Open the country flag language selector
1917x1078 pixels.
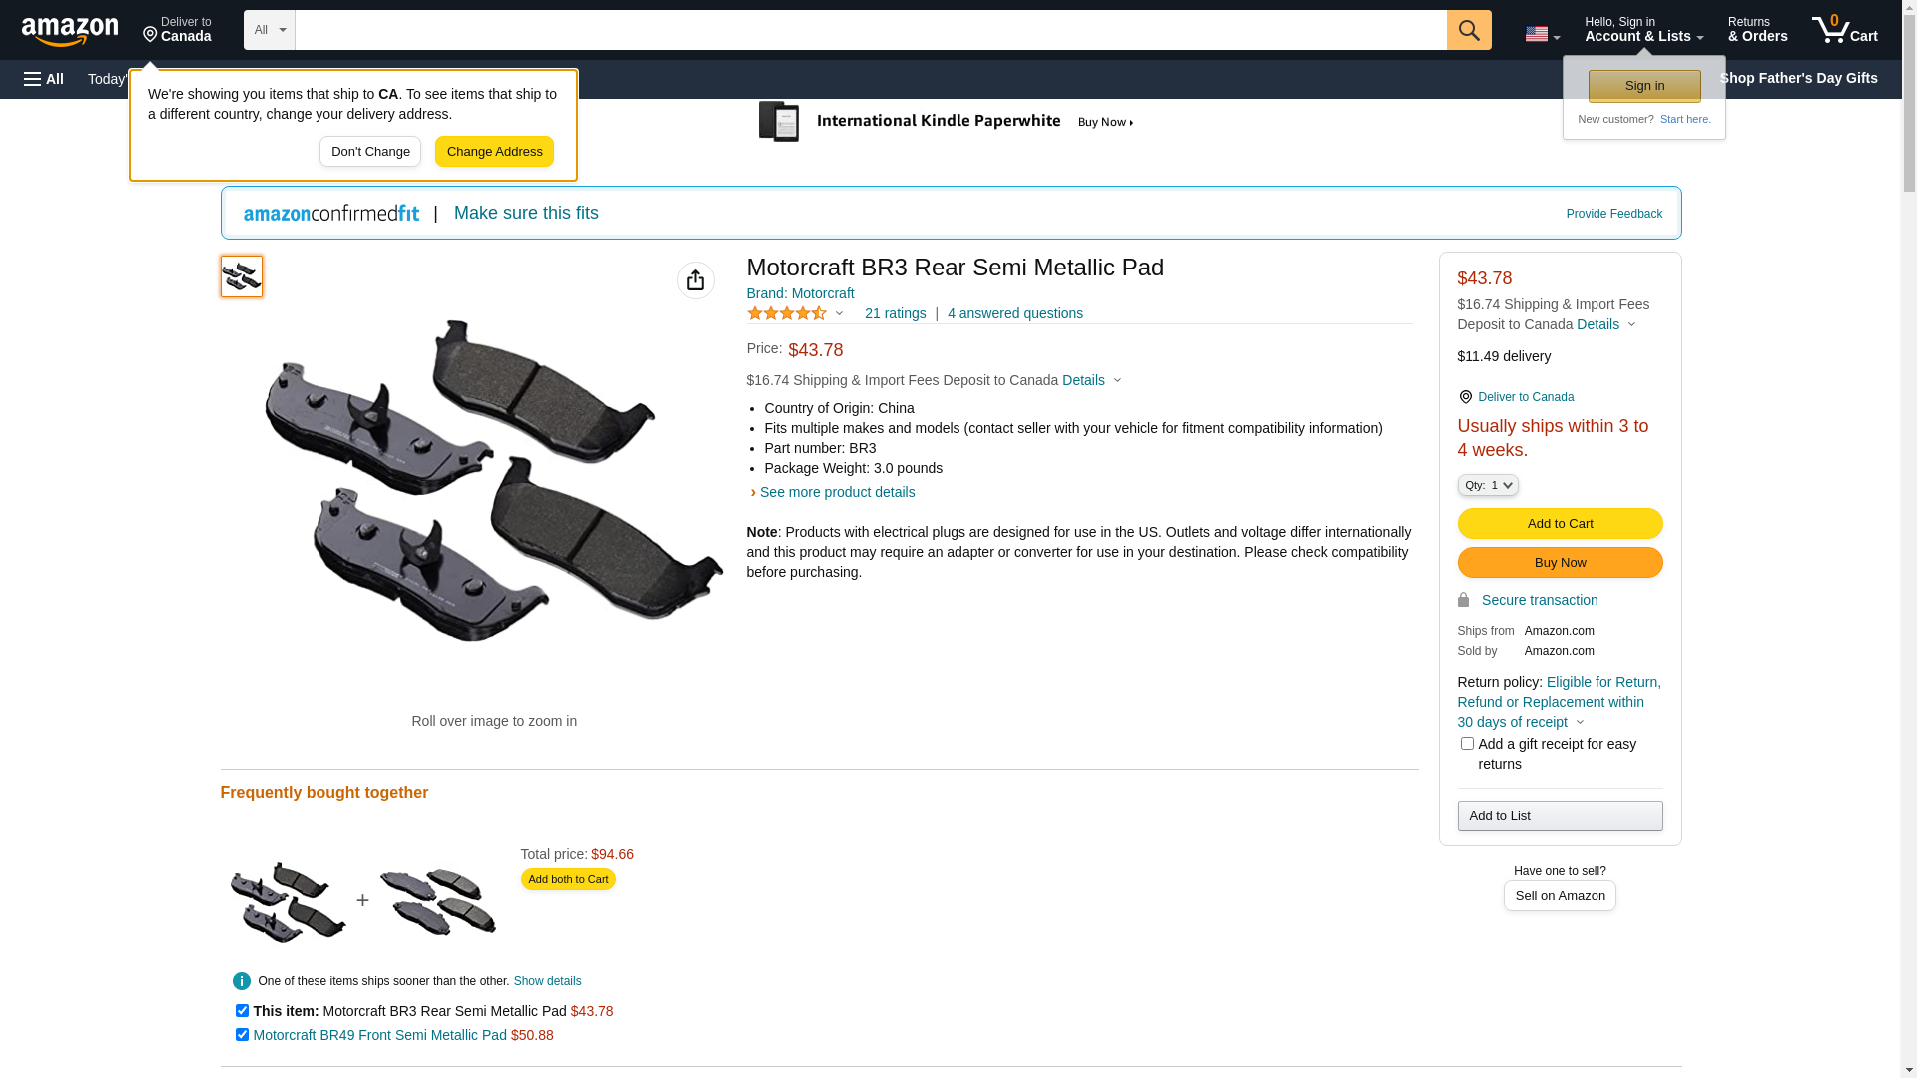point(1542,34)
